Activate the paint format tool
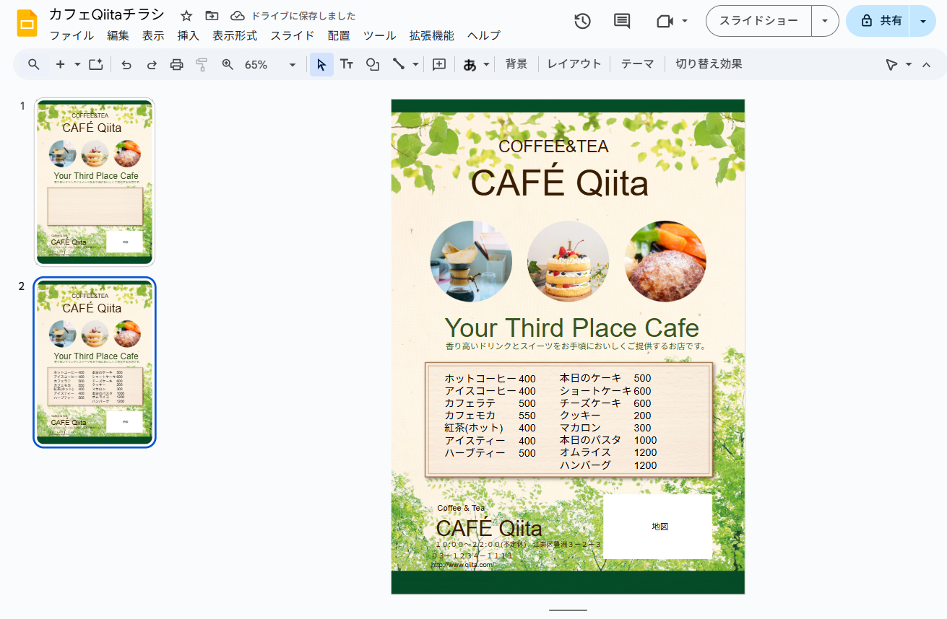Screen dimensions: 947x619 202,64
